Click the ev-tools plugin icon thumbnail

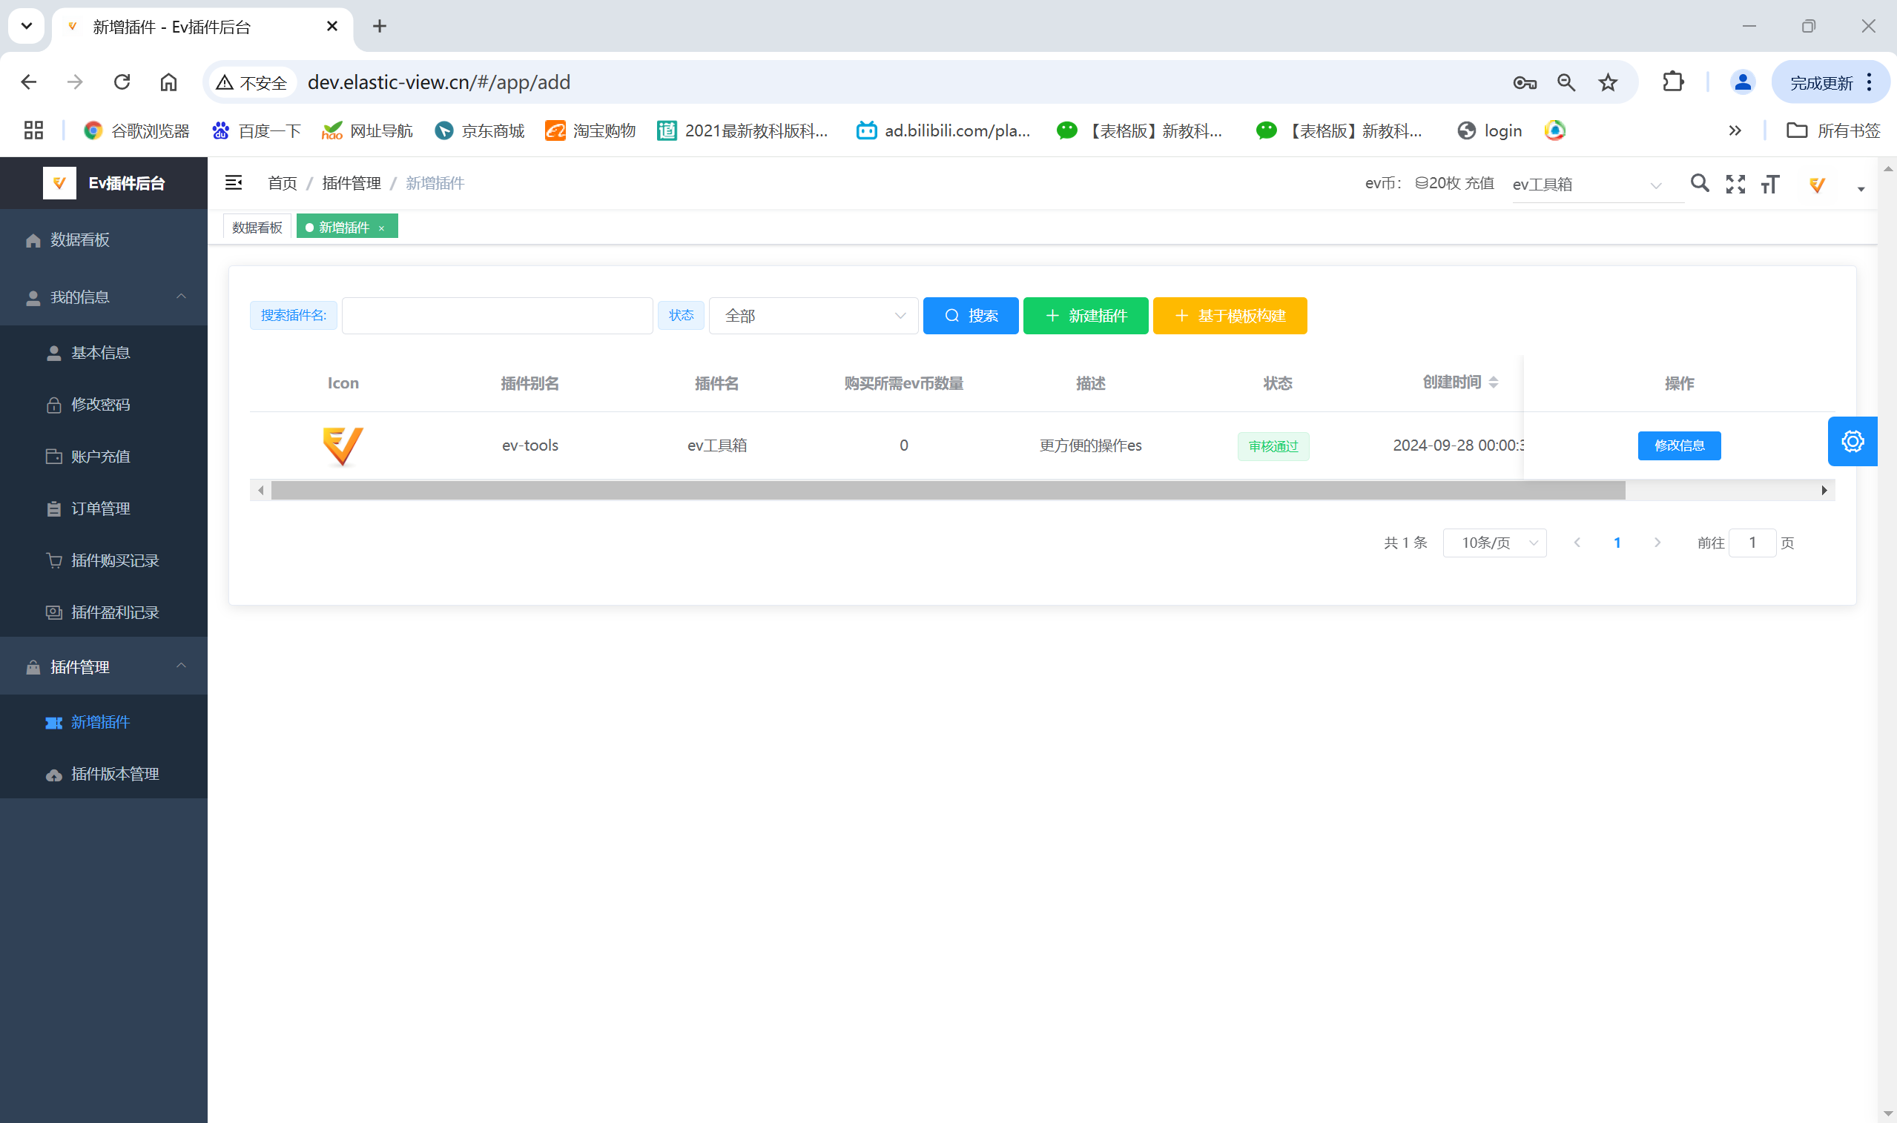point(342,445)
